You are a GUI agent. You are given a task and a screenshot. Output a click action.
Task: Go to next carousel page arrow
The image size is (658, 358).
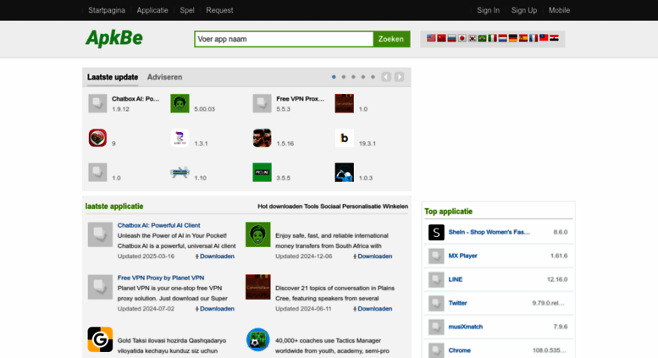tap(399, 77)
